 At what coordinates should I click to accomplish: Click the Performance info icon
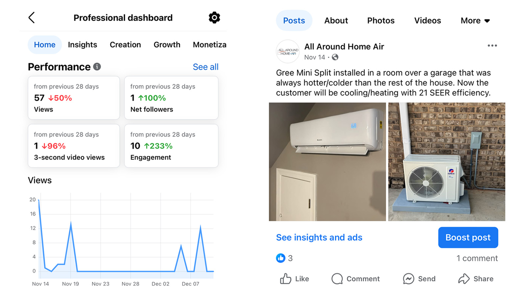click(x=97, y=67)
